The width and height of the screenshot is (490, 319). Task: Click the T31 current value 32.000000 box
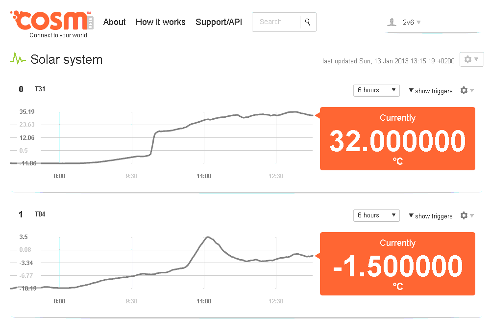pyautogui.click(x=397, y=139)
